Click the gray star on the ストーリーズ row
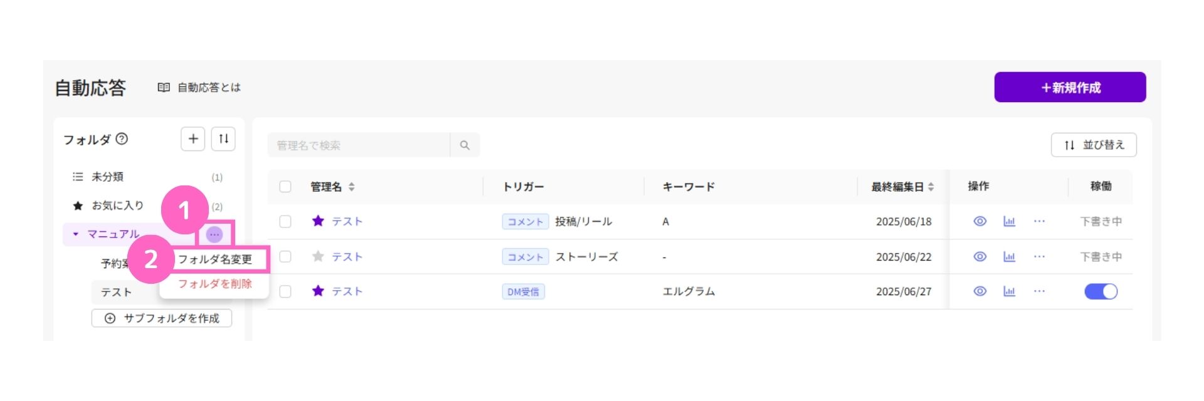The width and height of the screenshot is (1204, 401). click(318, 256)
